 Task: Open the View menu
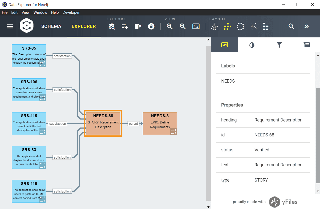[x=26, y=12]
